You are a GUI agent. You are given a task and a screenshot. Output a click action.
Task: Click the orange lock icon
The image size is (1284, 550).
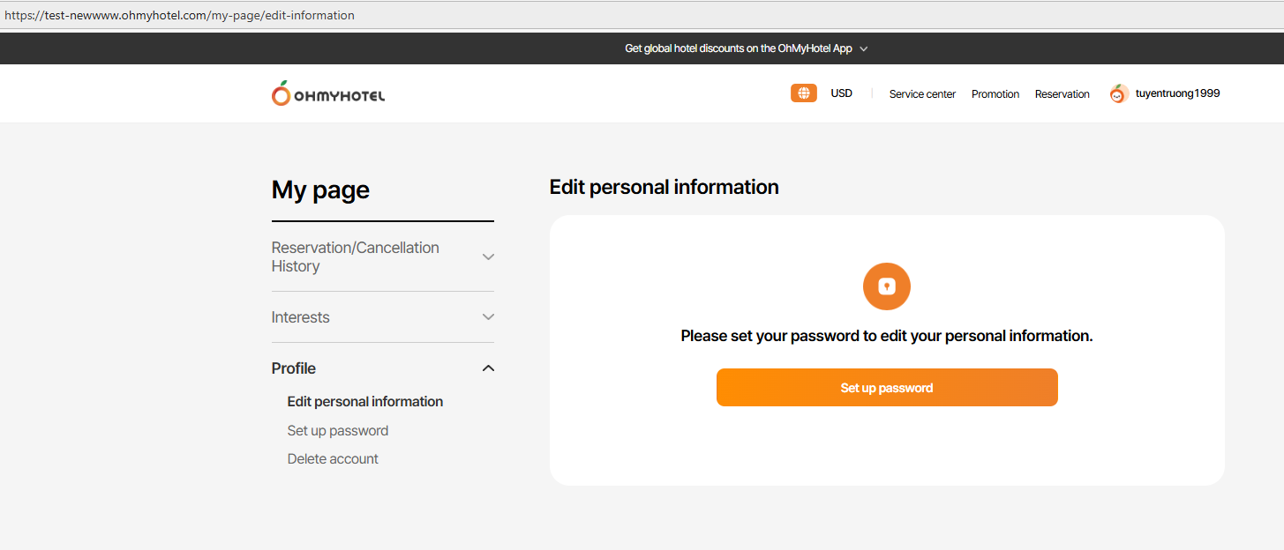(886, 286)
